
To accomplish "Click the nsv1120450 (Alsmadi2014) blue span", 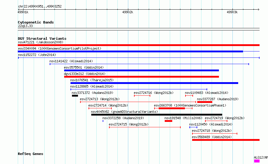I will [193, 127].
